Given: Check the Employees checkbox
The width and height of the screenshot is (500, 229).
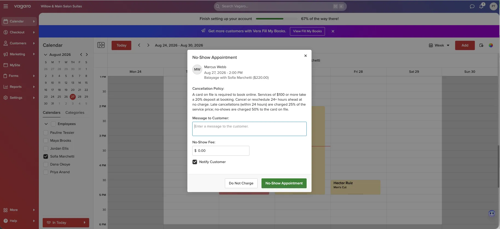Looking at the screenshot, I should 53,124.
